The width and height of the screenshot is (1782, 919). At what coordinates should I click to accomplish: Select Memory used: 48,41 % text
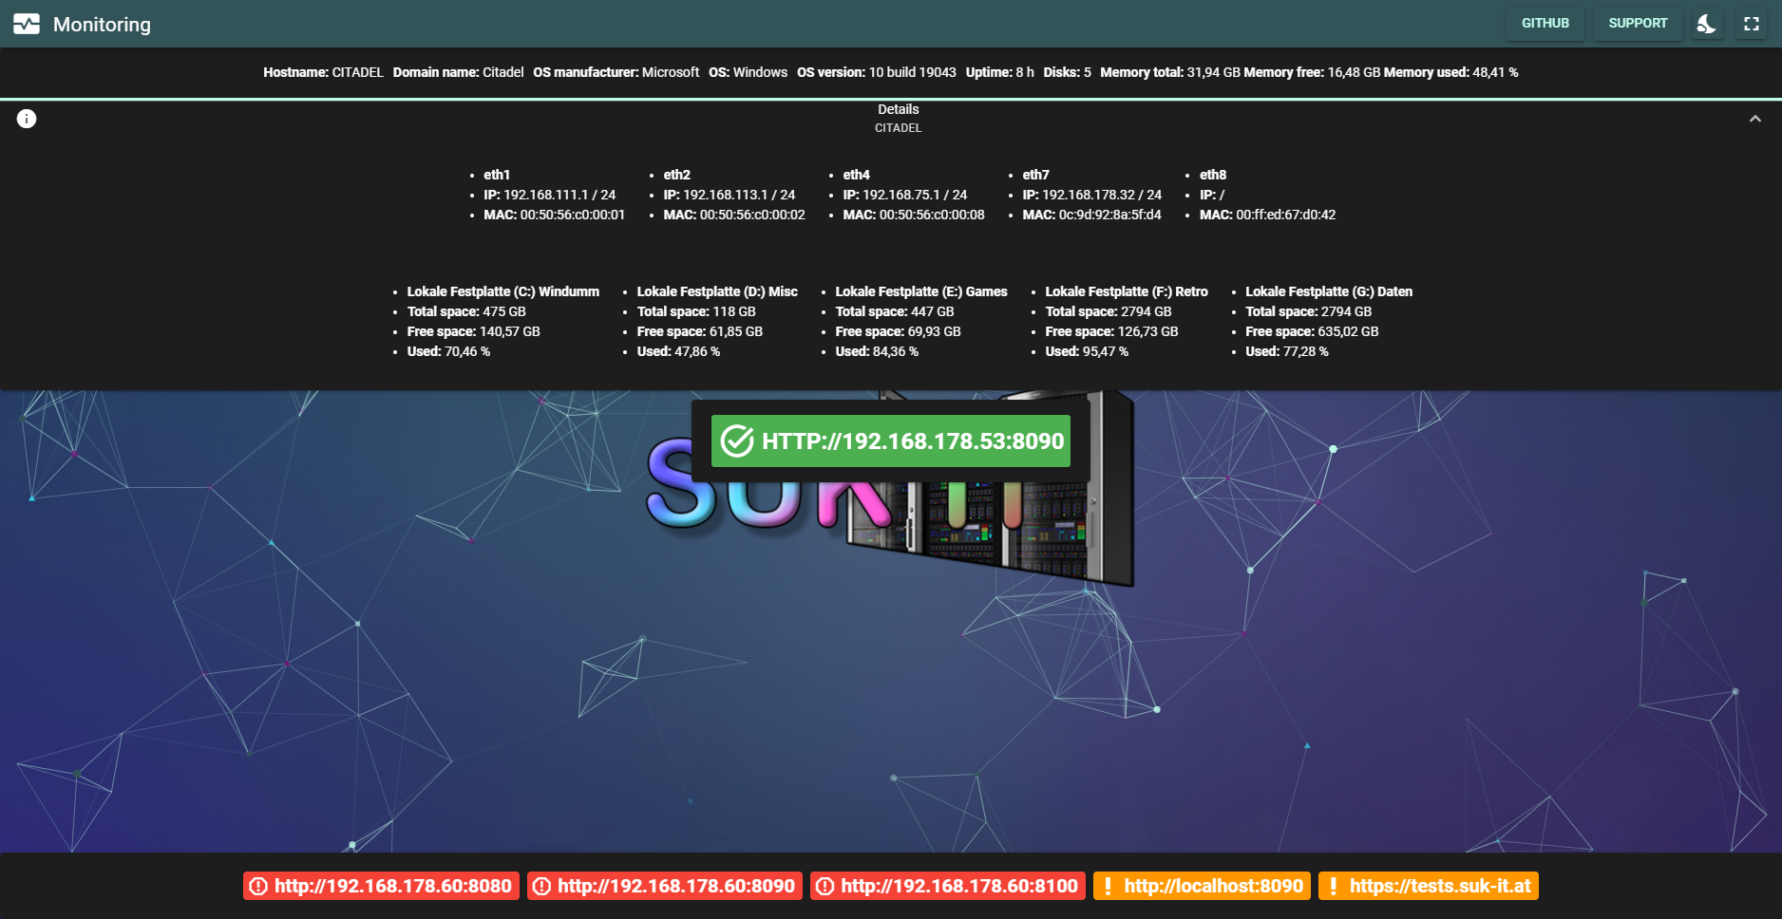click(1450, 72)
